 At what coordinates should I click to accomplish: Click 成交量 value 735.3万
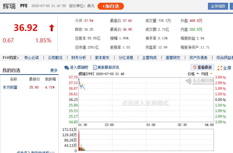(x=165, y=21)
